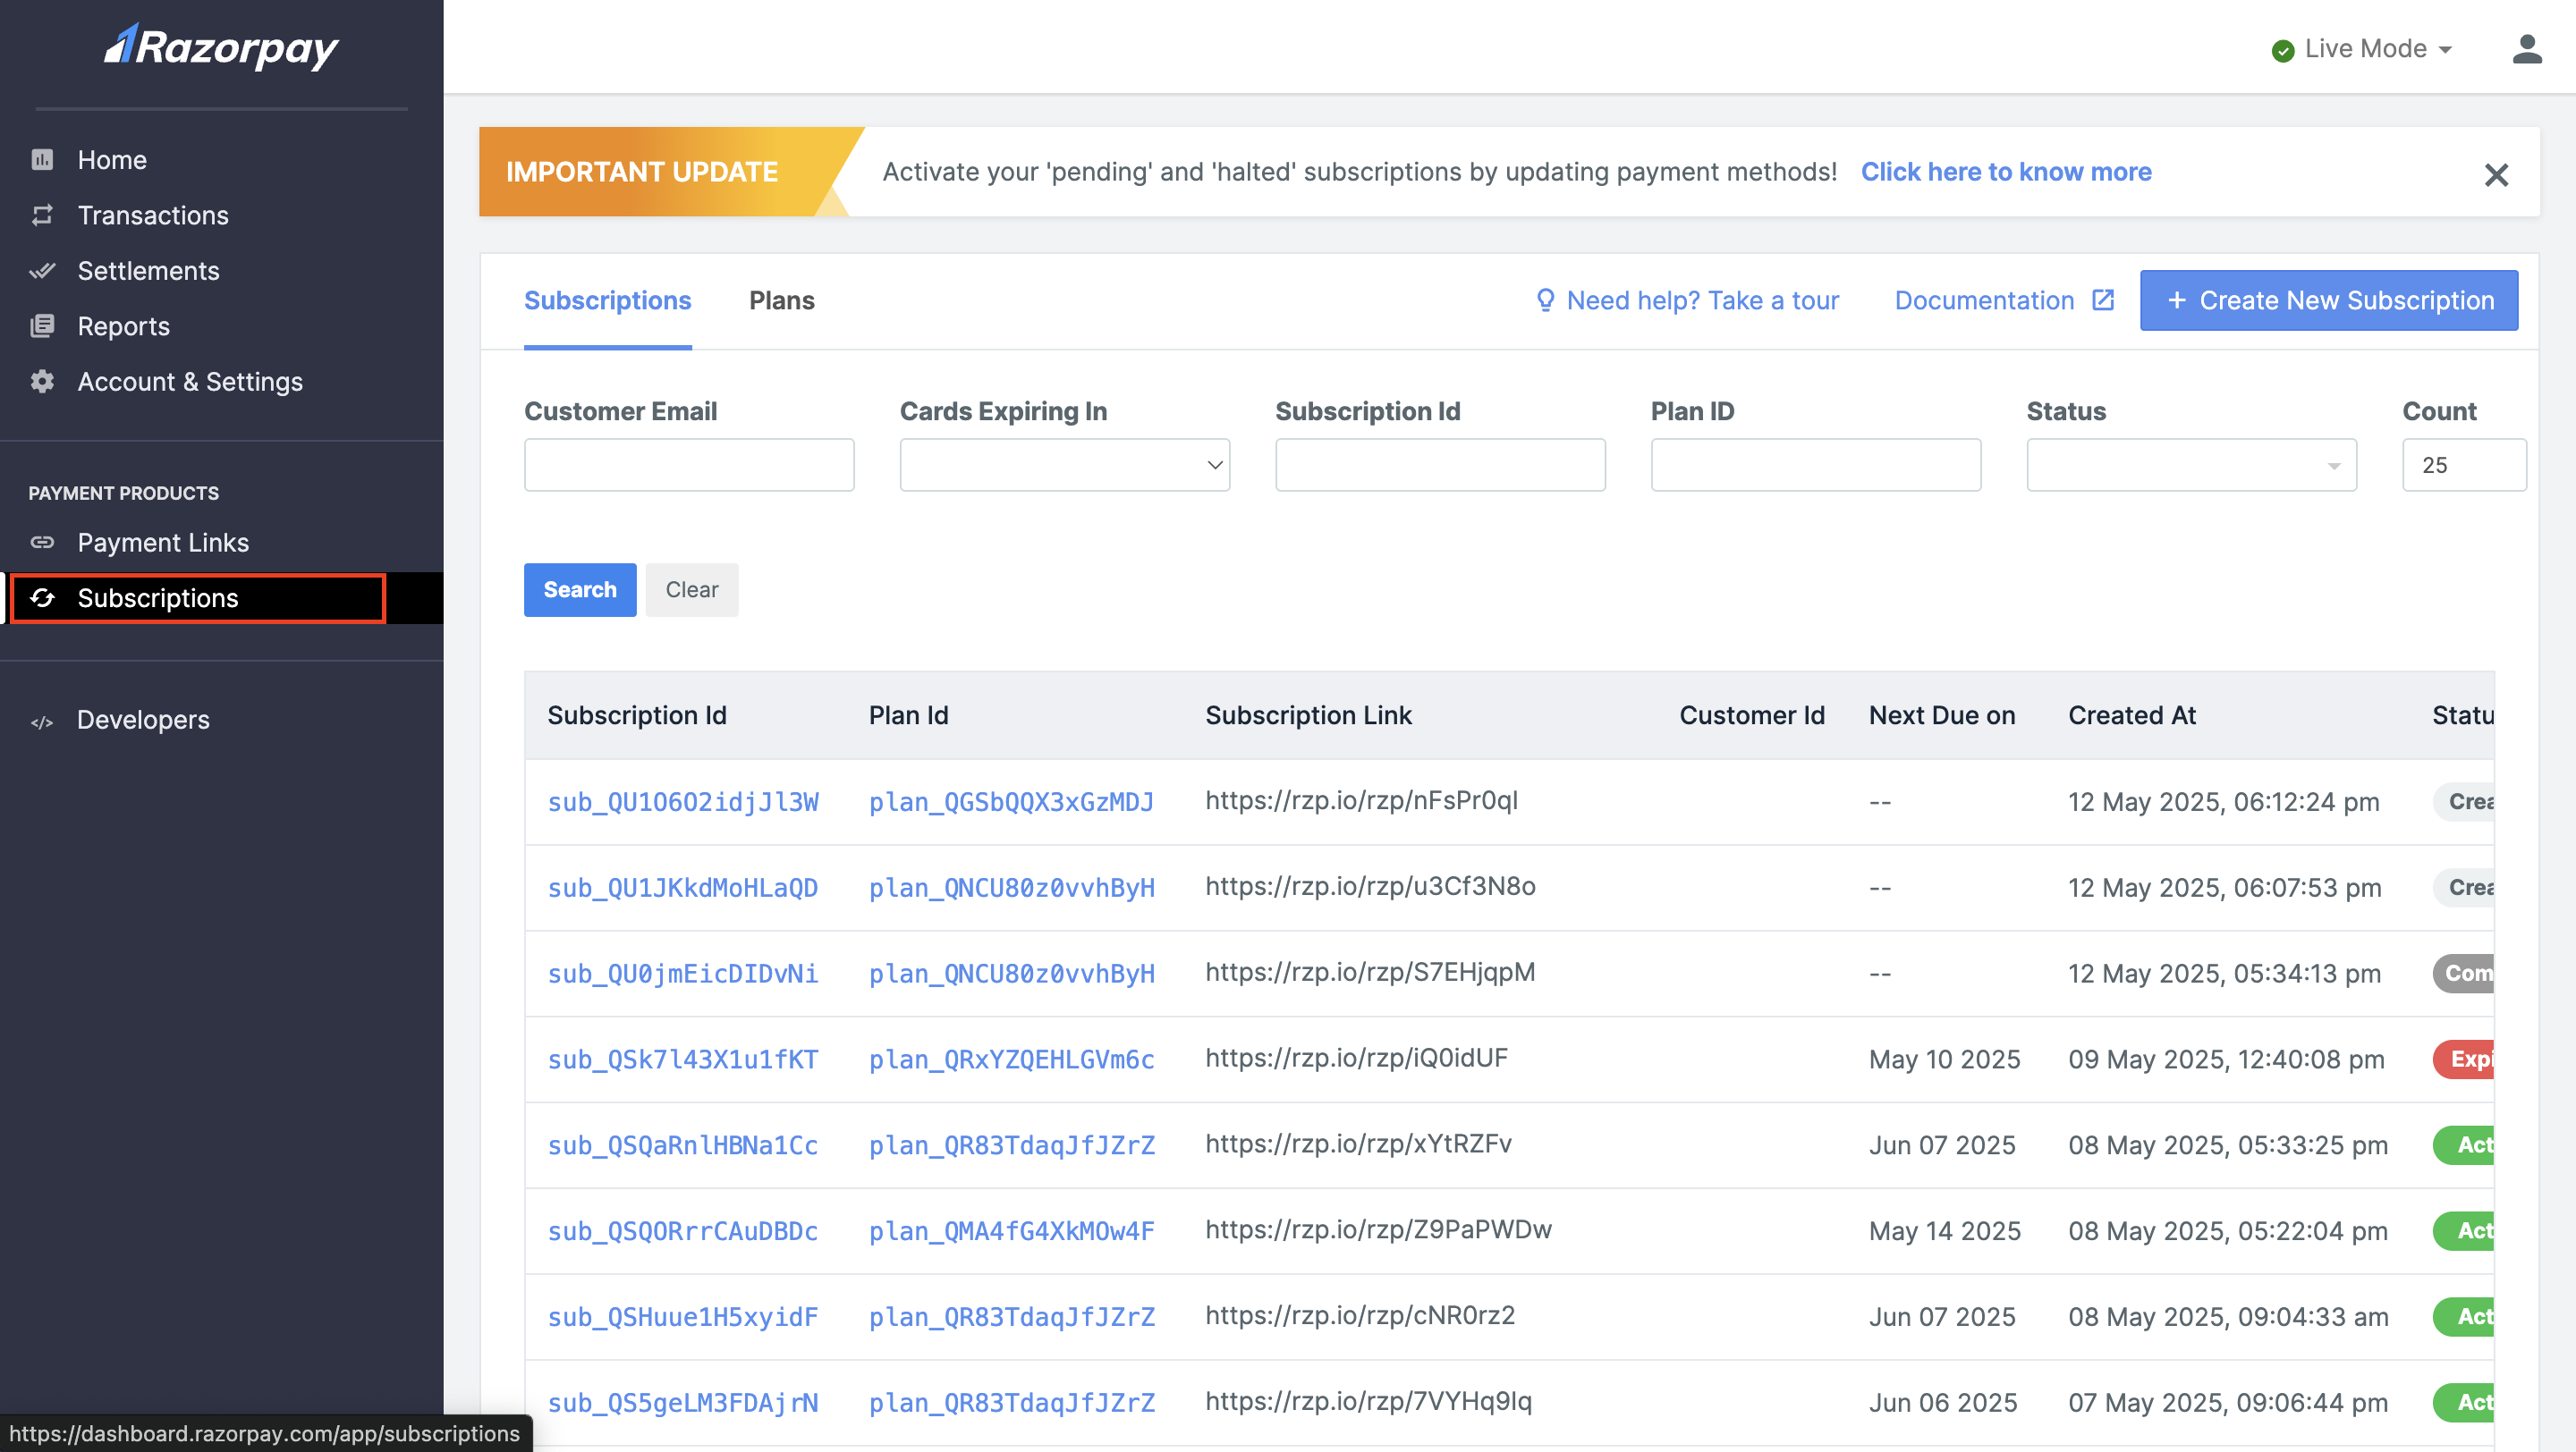Viewport: 2576px width, 1452px height.
Task: Click link https://rzp.io/rzp/Z9PaPWDw
Action: pos(1378,1230)
